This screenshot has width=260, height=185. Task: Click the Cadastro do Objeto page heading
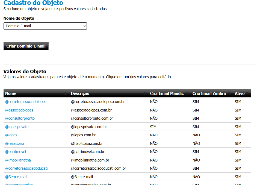point(33,3)
